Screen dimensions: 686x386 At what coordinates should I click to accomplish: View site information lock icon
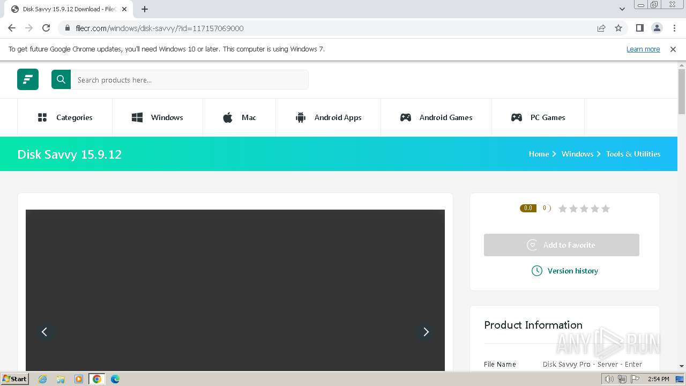pos(68,28)
